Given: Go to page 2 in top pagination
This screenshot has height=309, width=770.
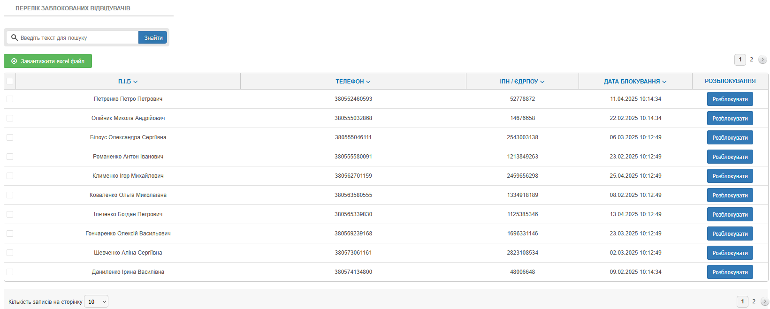Looking at the screenshot, I should pos(751,60).
